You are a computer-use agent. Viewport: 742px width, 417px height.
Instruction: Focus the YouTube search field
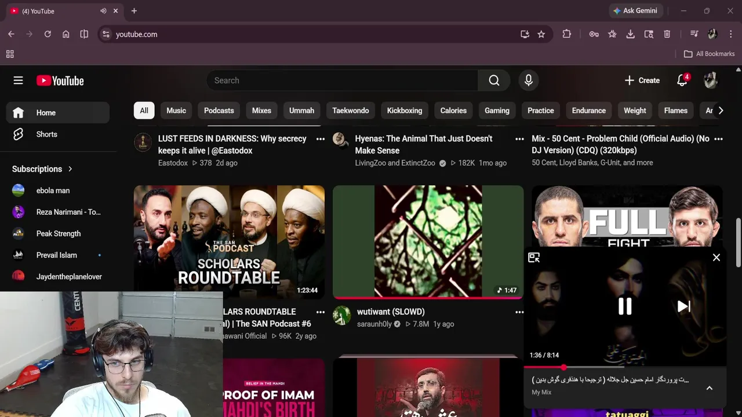tap(342, 81)
